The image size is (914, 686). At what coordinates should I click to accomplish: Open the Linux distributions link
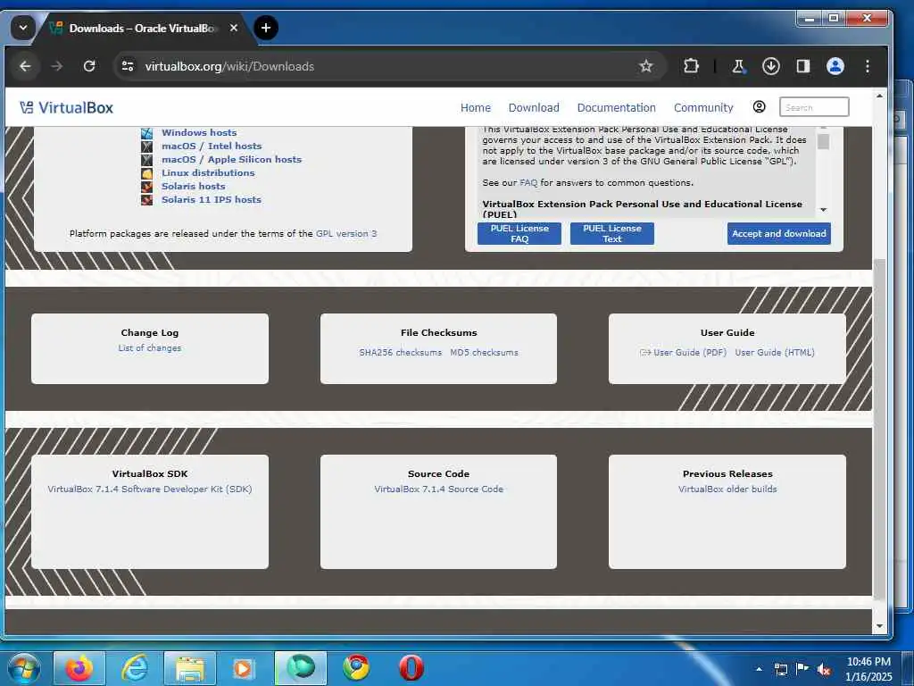[208, 173]
